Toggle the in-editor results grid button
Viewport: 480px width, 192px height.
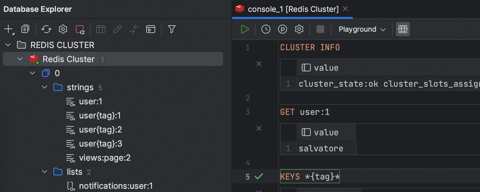click(x=403, y=29)
